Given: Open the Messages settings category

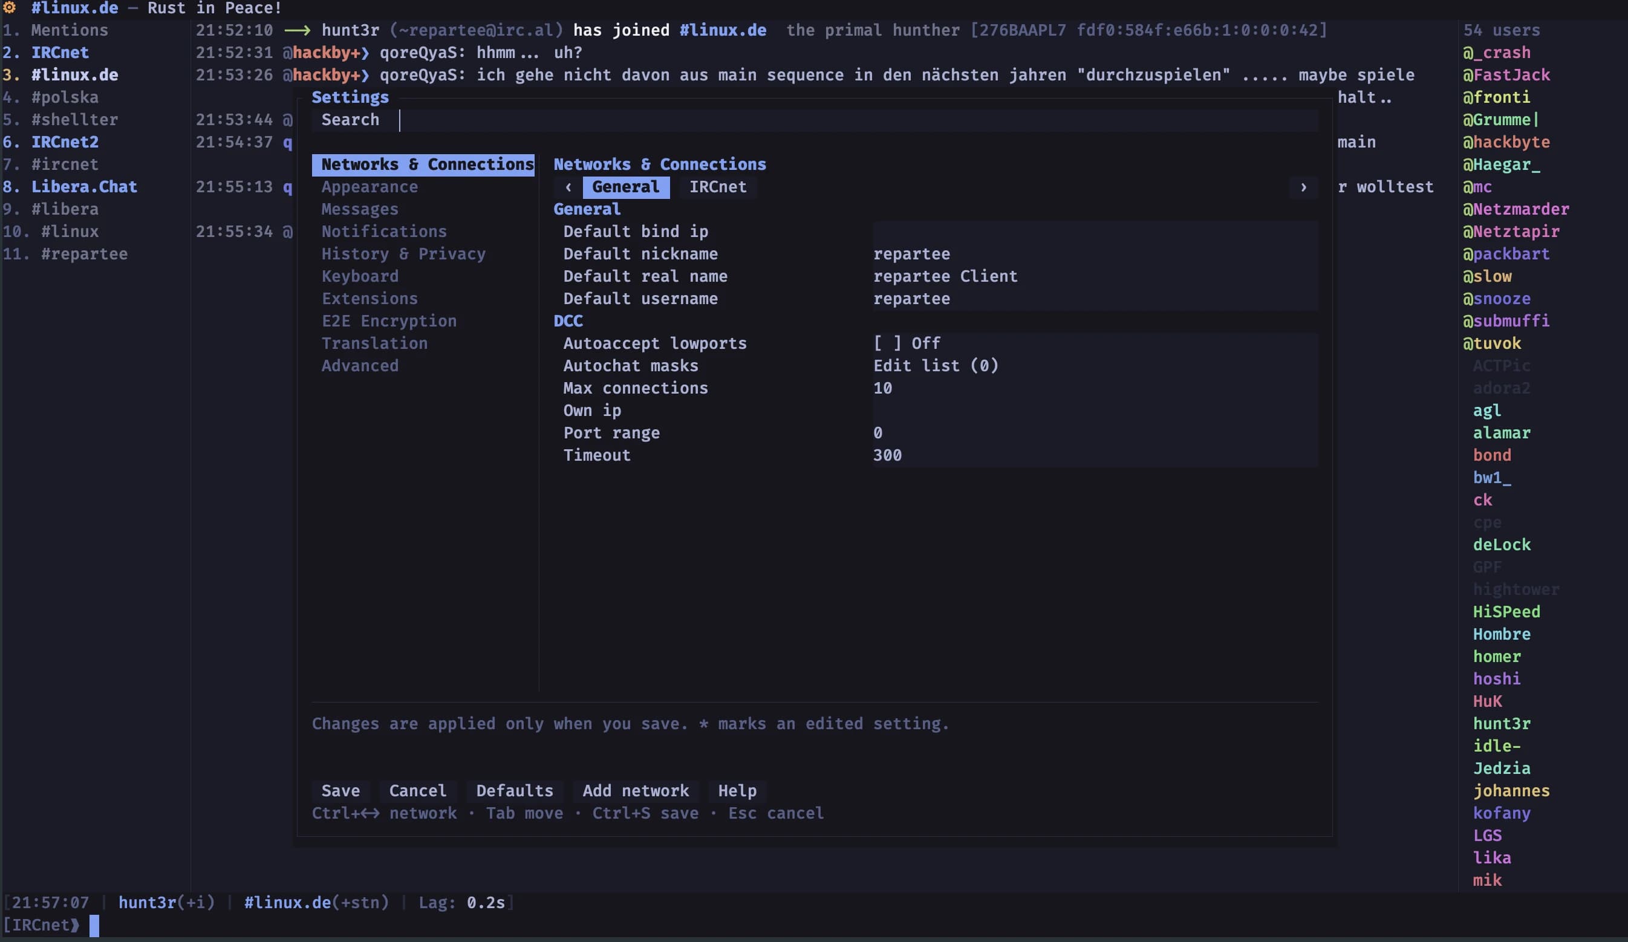Looking at the screenshot, I should [360, 209].
